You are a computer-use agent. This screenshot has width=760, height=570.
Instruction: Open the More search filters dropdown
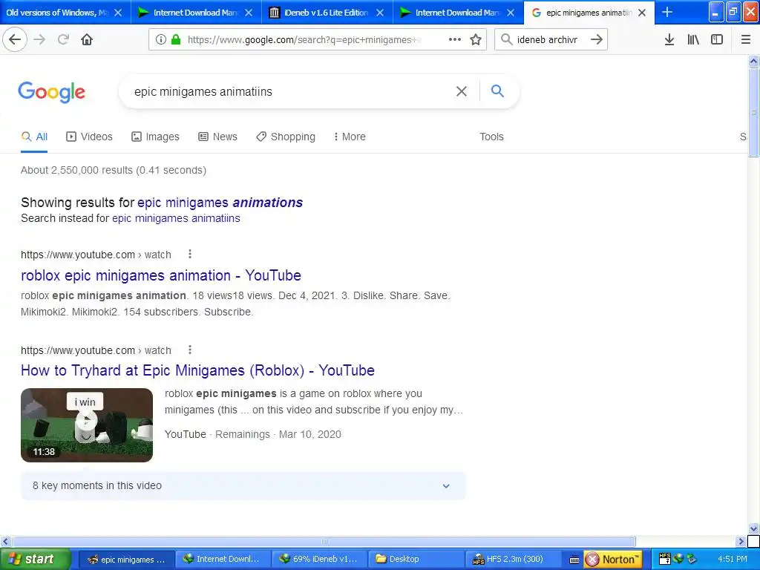(350, 137)
